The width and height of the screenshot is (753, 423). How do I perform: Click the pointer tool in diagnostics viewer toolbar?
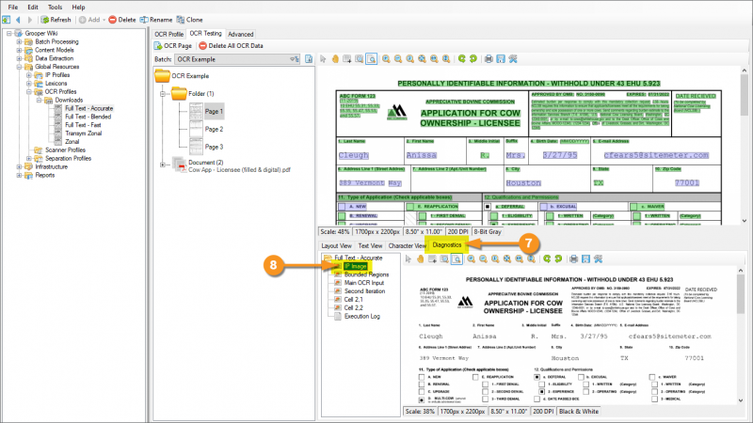click(409, 258)
